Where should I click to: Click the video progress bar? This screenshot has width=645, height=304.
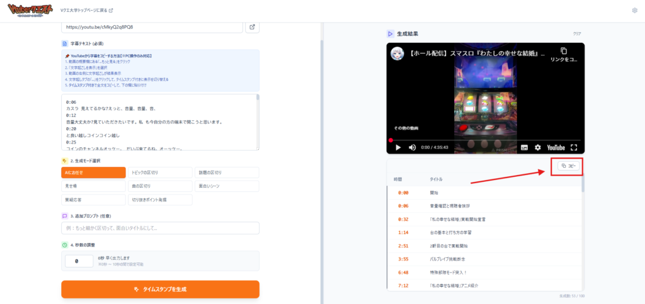[485, 140]
